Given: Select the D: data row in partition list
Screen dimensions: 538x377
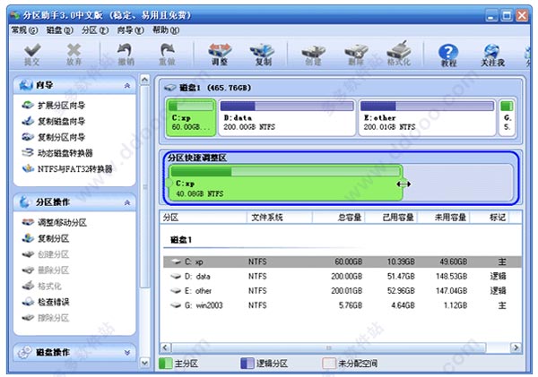Looking at the screenshot, I should point(343,276).
